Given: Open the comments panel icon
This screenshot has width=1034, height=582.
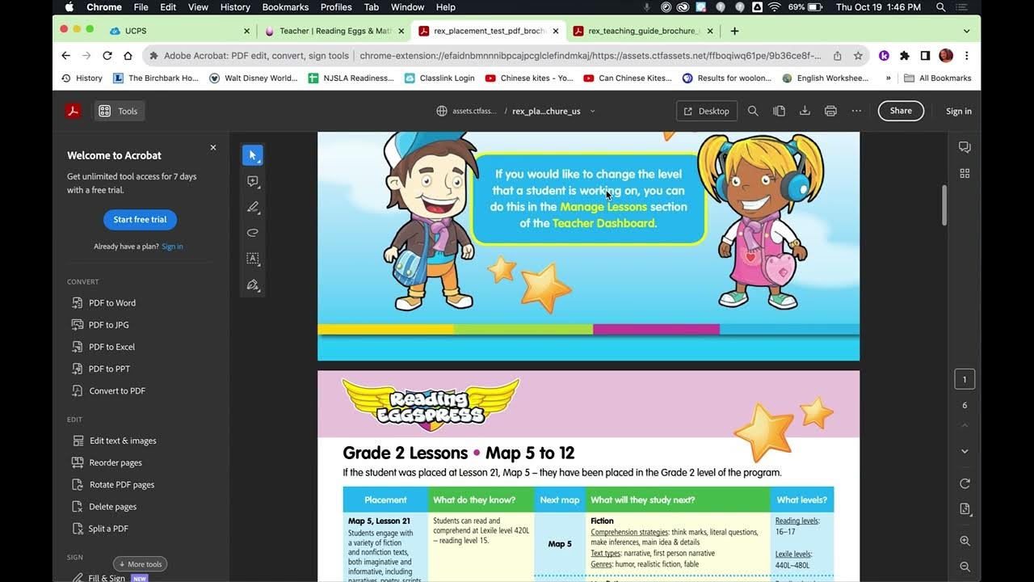Looking at the screenshot, I should (965, 147).
